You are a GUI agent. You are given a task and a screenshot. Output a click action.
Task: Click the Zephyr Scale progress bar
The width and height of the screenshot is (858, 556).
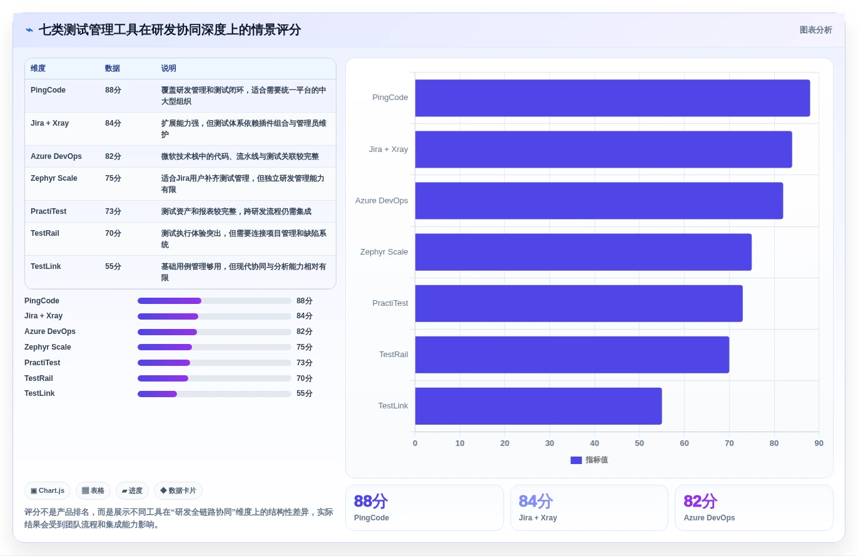(214, 347)
